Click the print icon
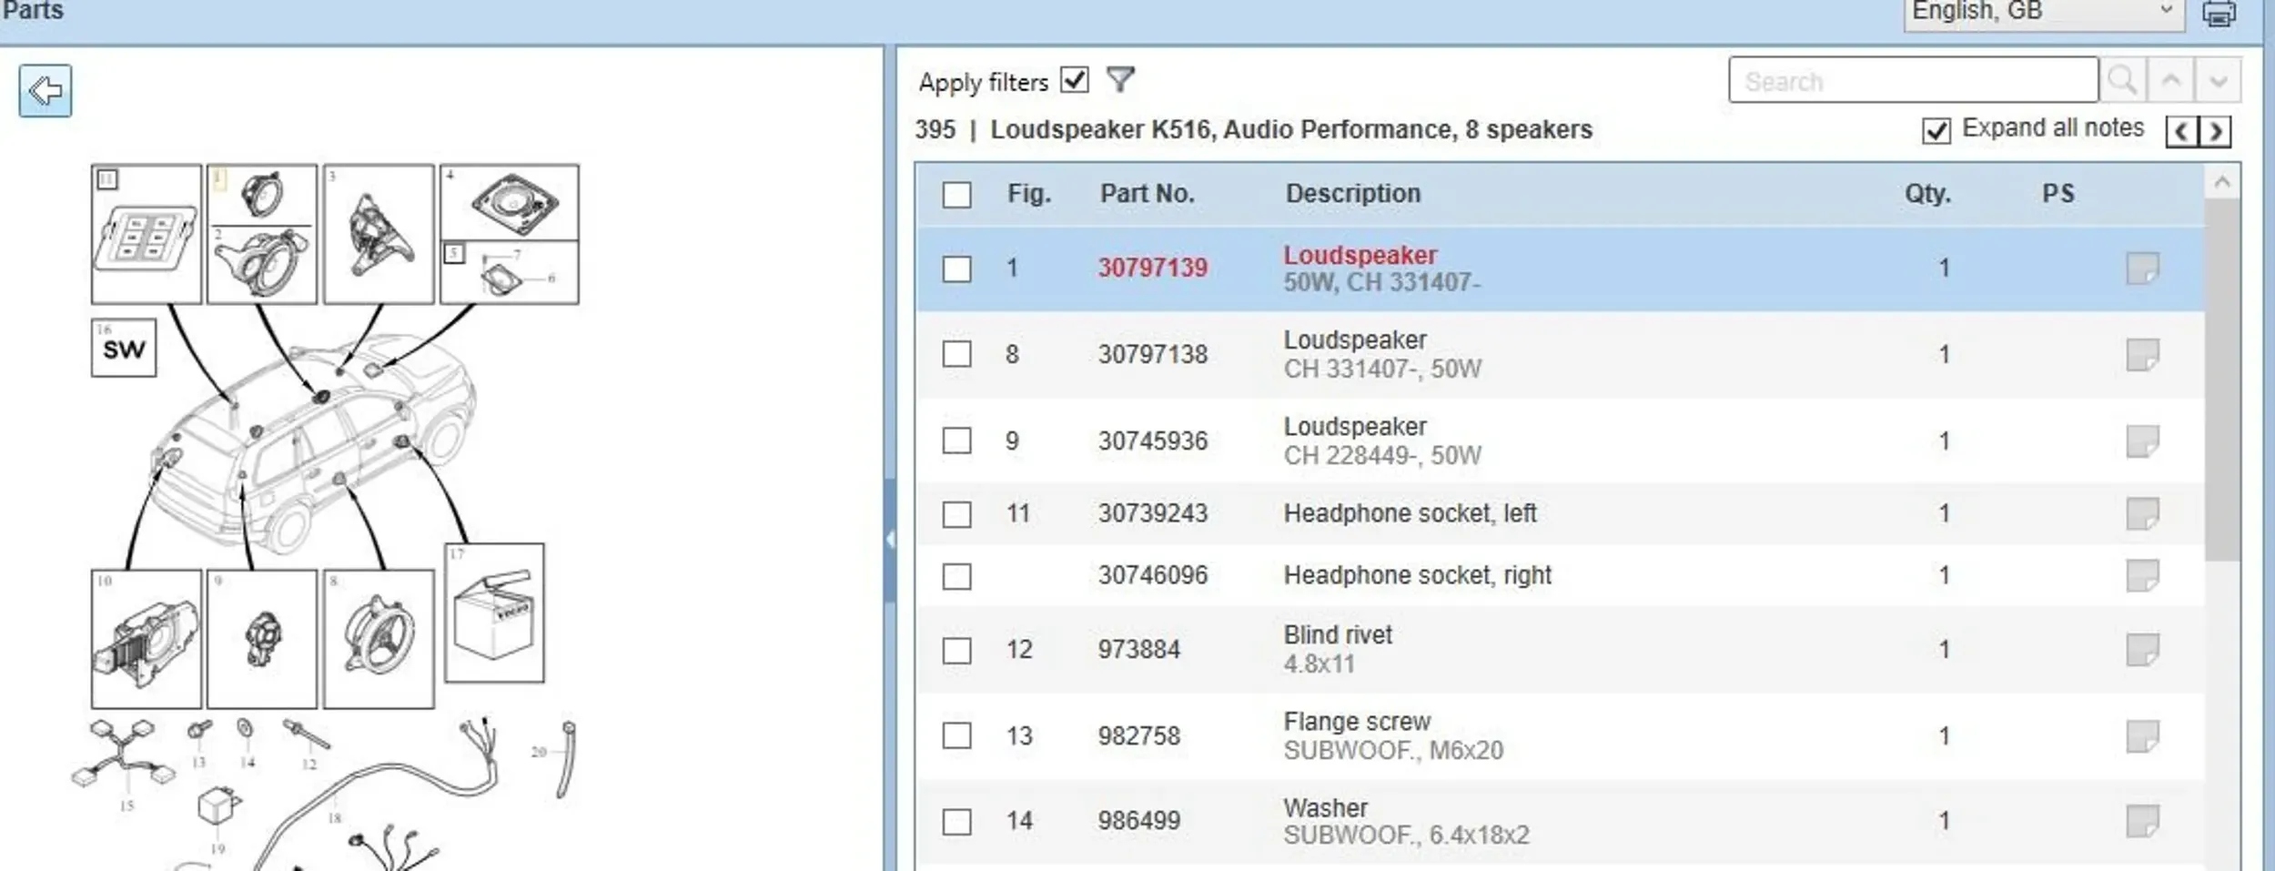Screen dimensions: 2275x871 tap(2218, 13)
